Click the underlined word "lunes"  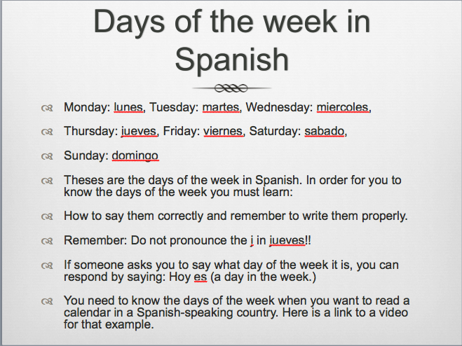point(128,108)
